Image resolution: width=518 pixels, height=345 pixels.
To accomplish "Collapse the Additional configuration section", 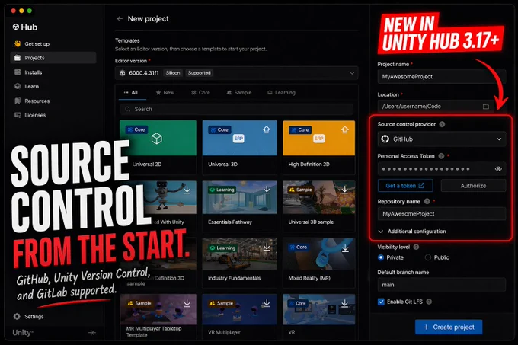I will 412,232.
